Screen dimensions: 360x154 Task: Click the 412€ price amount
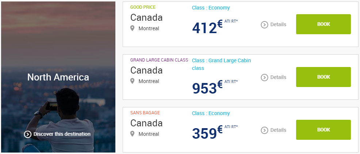click(207, 27)
